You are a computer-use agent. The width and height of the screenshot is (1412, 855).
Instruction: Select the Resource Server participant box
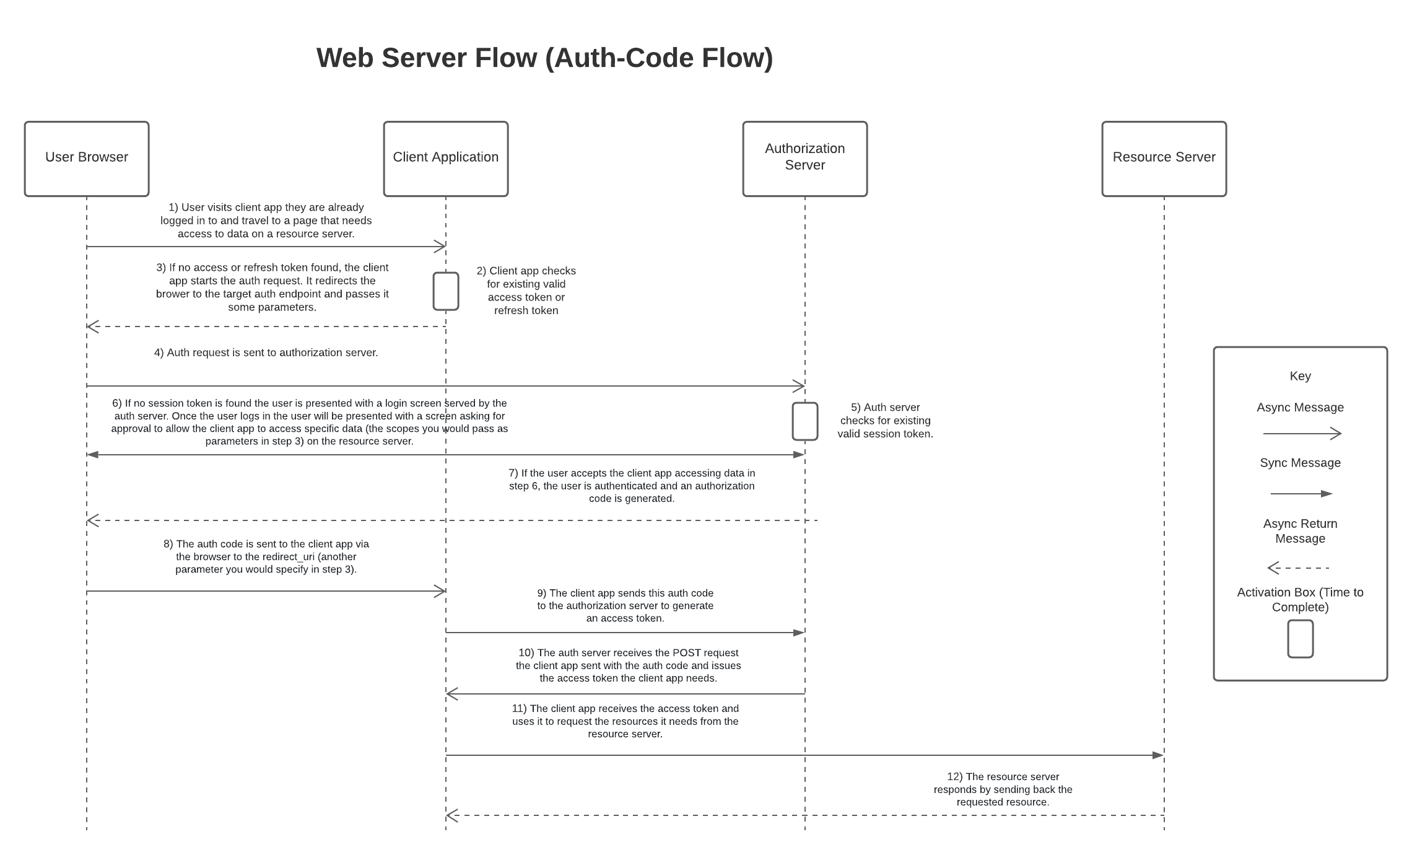(x=1164, y=159)
